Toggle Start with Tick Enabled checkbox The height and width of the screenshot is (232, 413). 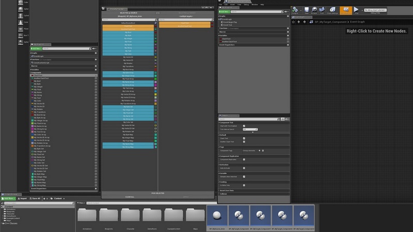244,126
